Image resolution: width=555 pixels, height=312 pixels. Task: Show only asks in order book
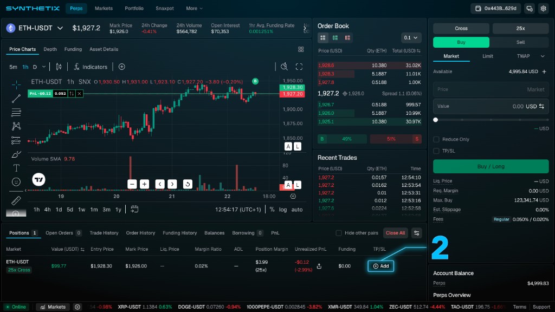[x=347, y=37]
